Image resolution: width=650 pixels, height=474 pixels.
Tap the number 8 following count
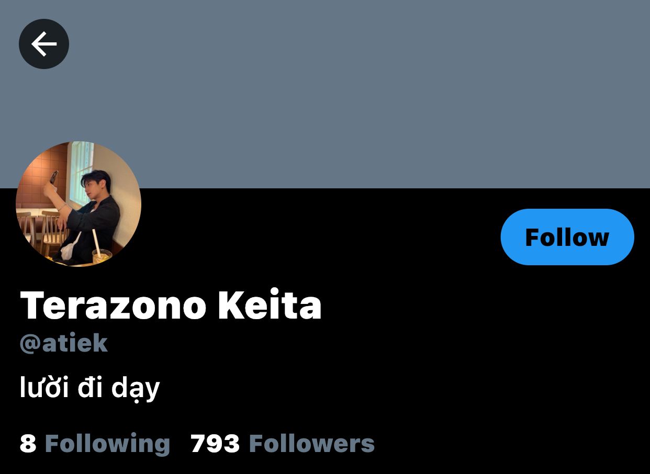click(28, 444)
